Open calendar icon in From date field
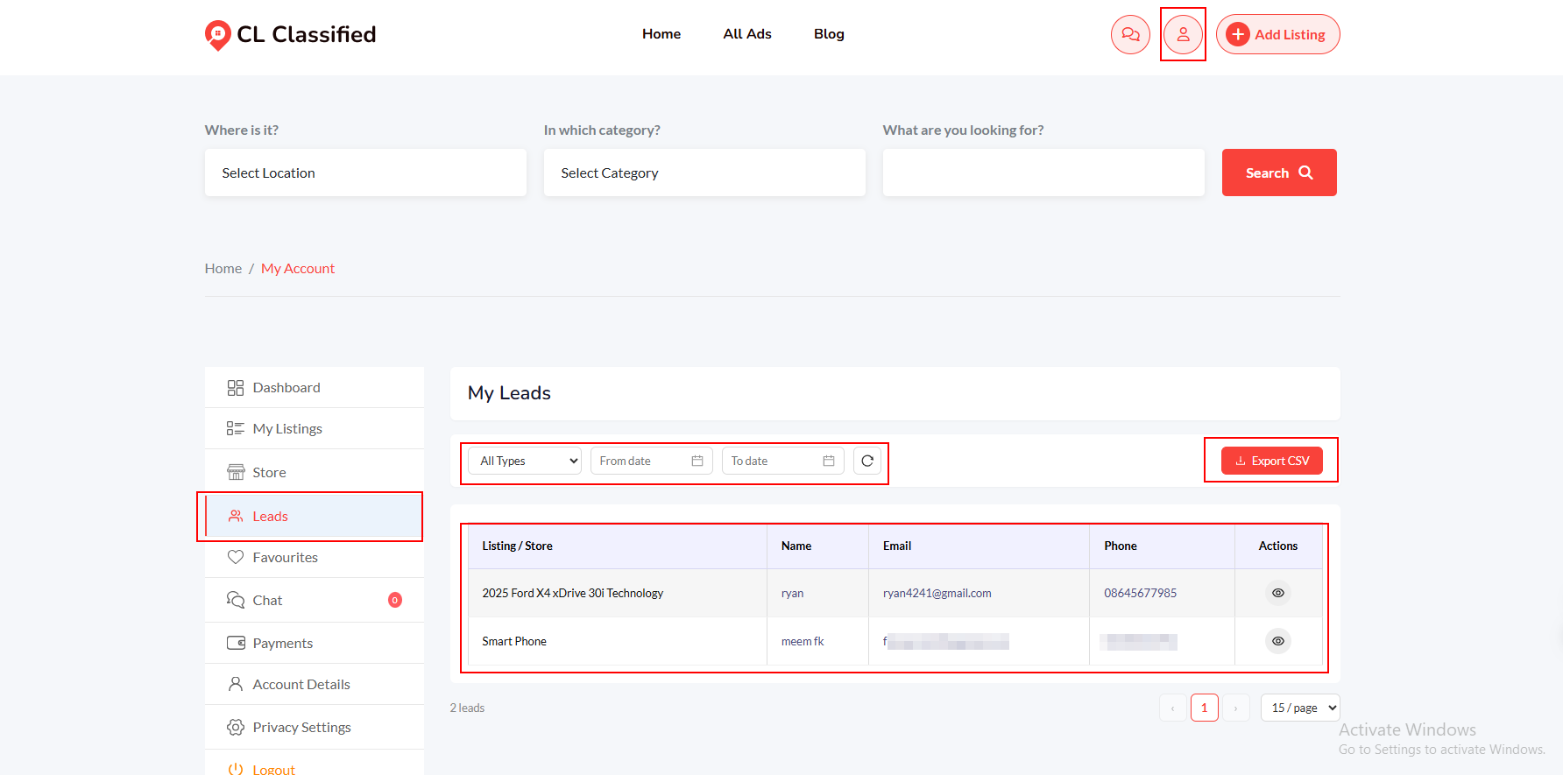Image resolution: width=1563 pixels, height=775 pixels. tap(697, 461)
